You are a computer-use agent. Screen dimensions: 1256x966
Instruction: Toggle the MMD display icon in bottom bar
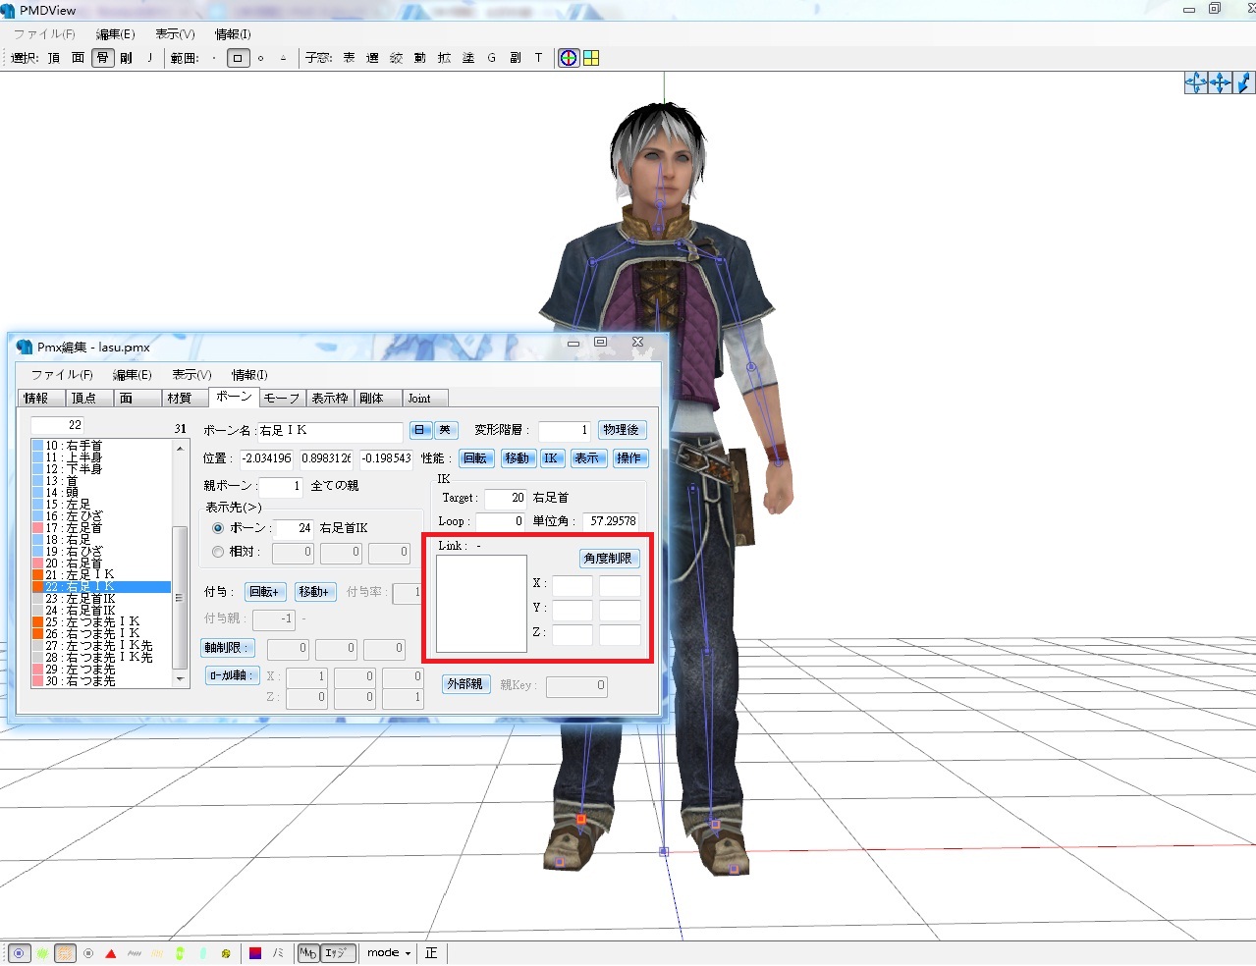[x=308, y=953]
